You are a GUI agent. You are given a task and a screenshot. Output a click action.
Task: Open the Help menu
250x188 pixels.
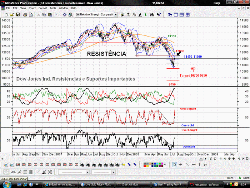[74, 8]
